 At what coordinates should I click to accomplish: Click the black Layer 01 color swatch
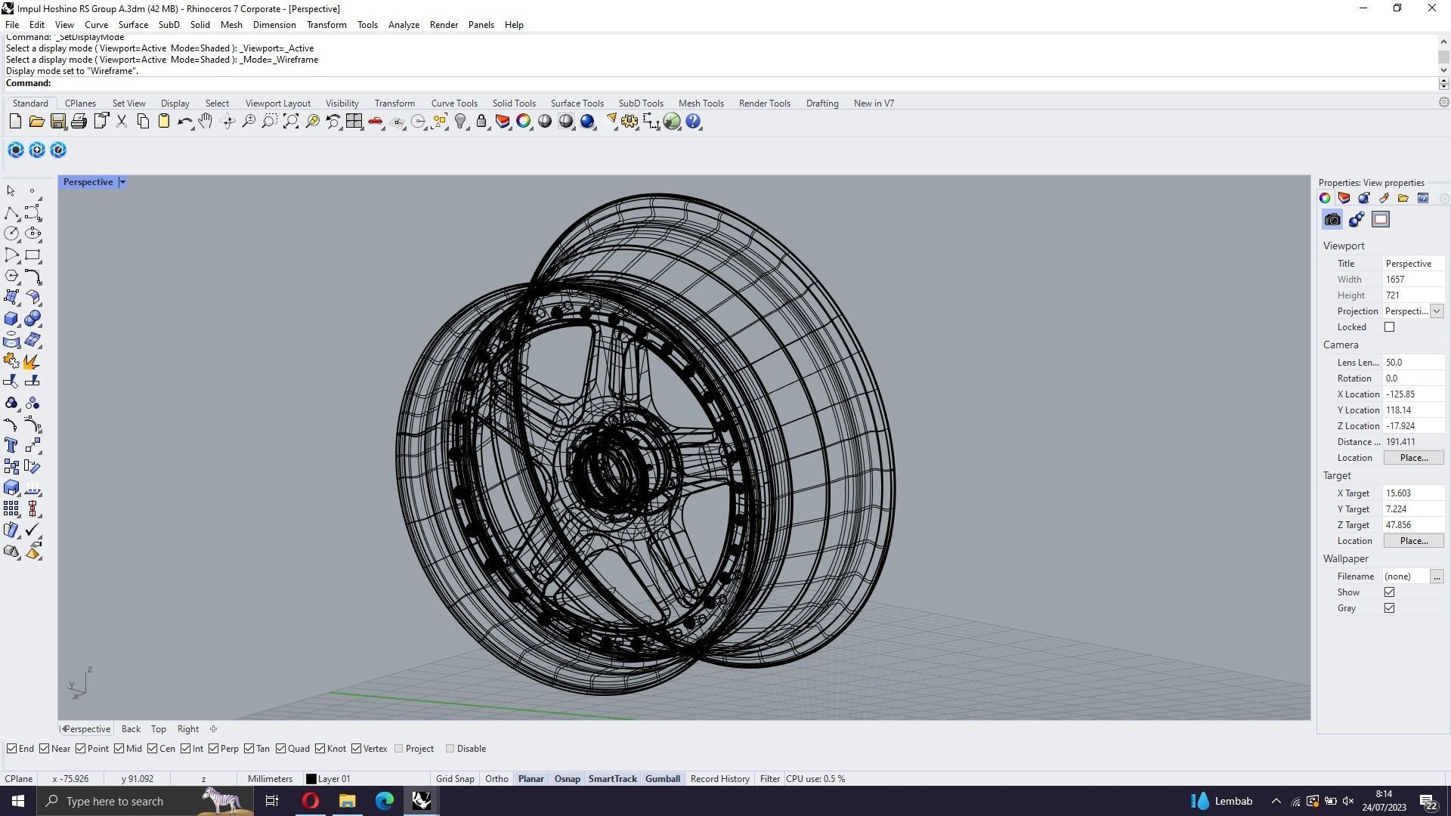click(x=311, y=779)
